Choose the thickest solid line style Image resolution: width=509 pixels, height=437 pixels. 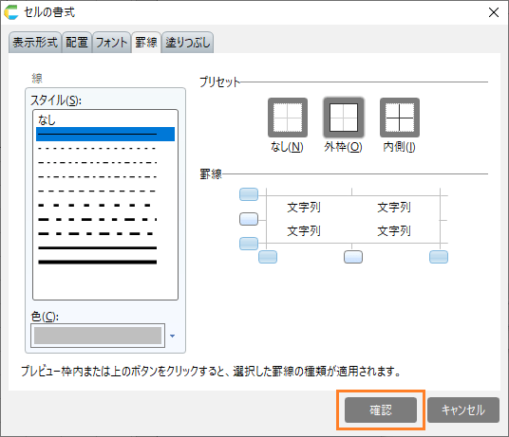[105, 262]
